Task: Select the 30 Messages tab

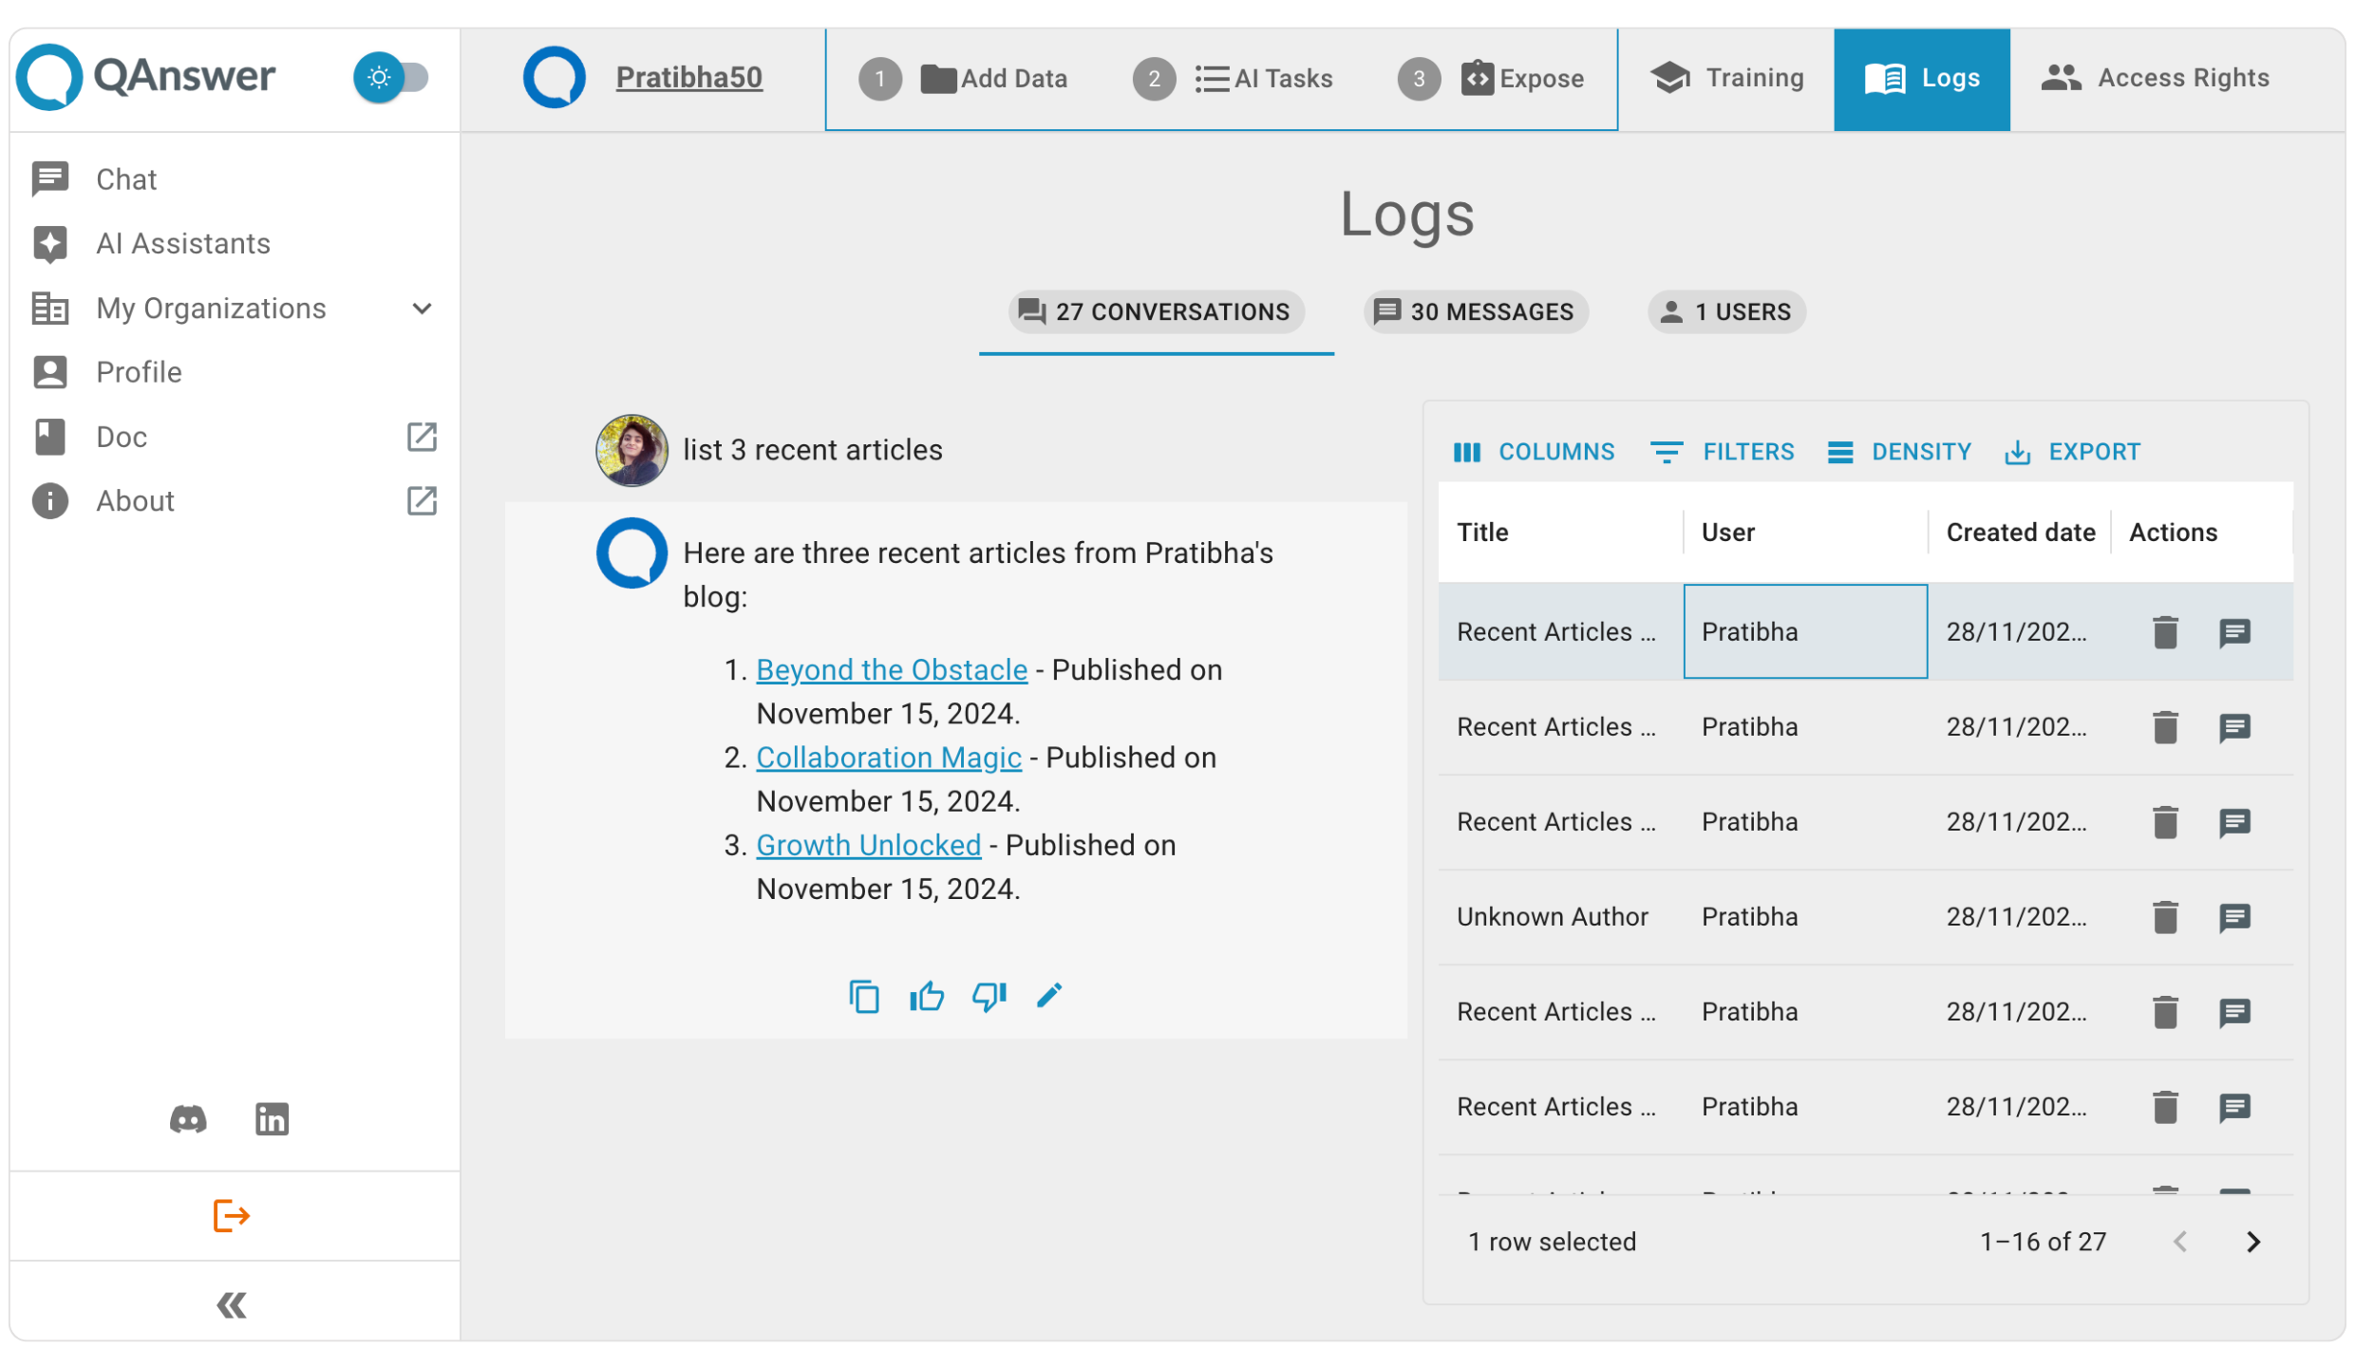Action: point(1475,312)
